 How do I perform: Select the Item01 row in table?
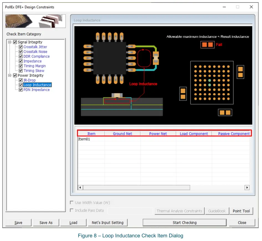point(84,139)
